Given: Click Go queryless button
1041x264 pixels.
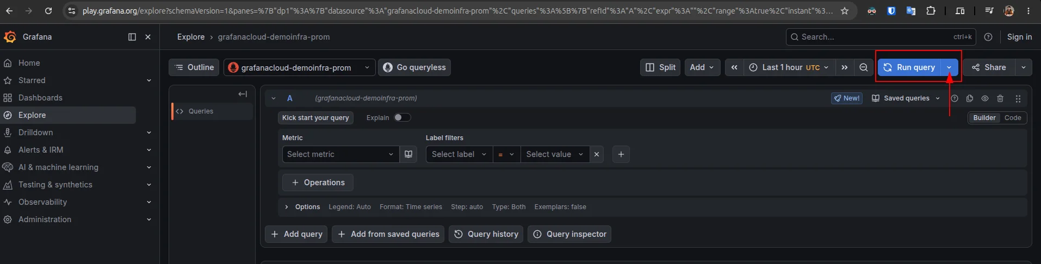Looking at the screenshot, I should pyautogui.click(x=414, y=67).
